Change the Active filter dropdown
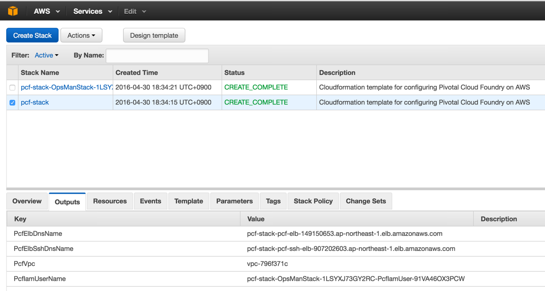 (47, 55)
